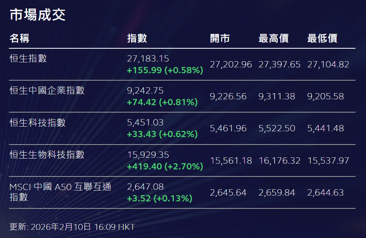Image resolution: width=366 pixels, height=238 pixels.
Task: Click the 最低價 column header
Action: (x=322, y=38)
